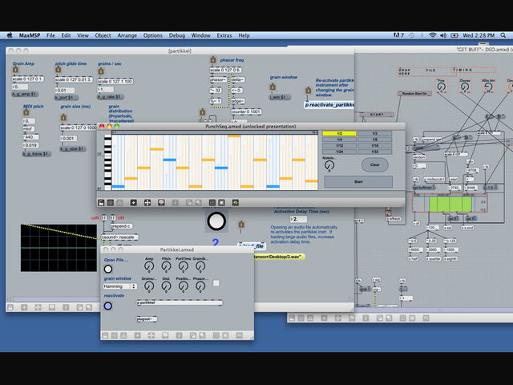Click the inlet icon beside phasor freq label

point(213,60)
